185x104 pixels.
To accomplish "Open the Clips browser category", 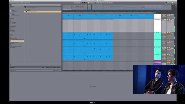I will 12,29.
